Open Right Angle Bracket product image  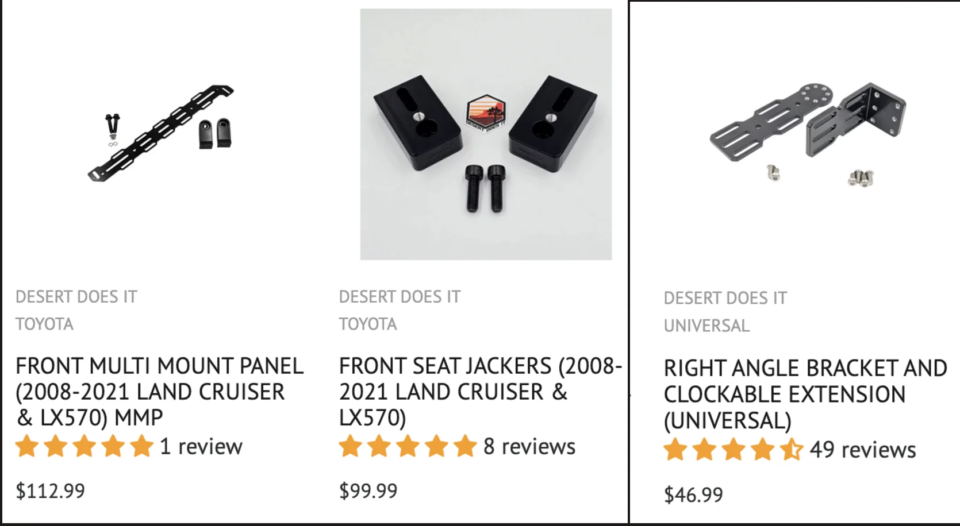[x=808, y=134]
